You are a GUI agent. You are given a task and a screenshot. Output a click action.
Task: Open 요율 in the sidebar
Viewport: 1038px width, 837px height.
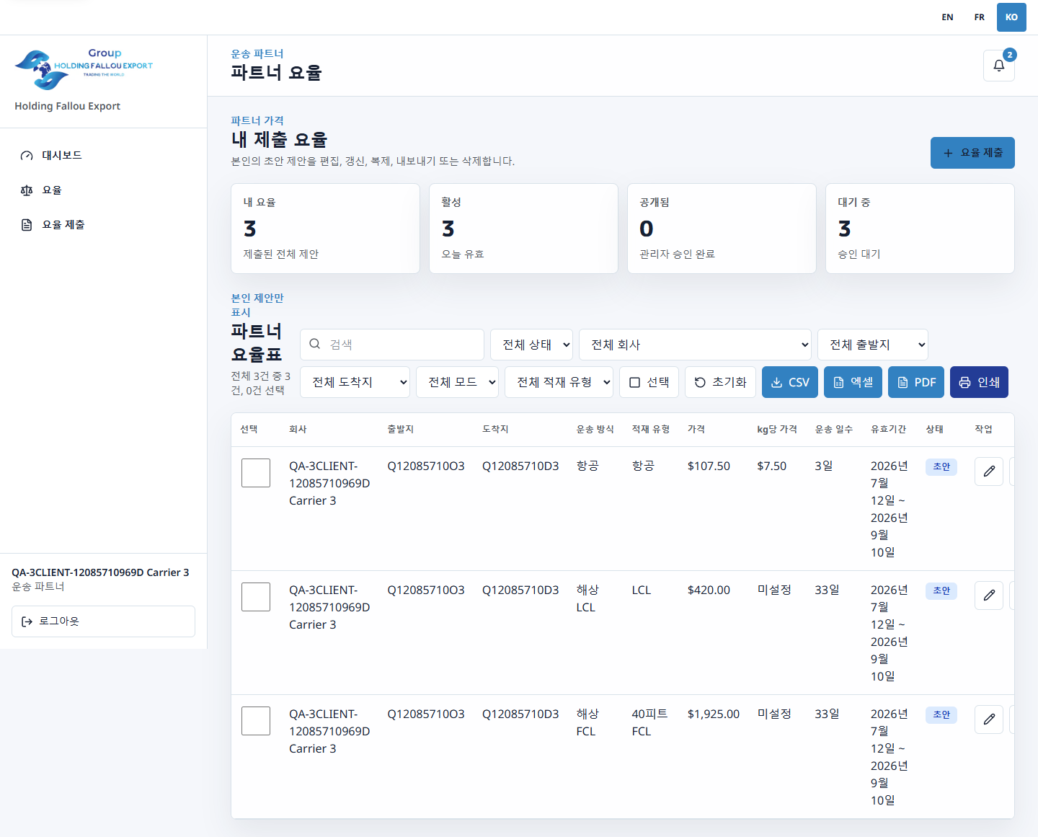(x=103, y=190)
